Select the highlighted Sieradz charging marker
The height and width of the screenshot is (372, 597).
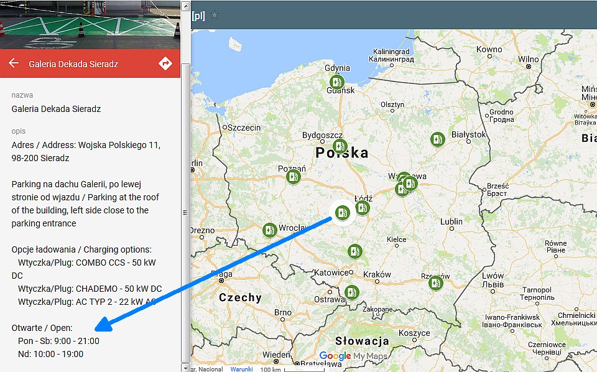tap(342, 213)
